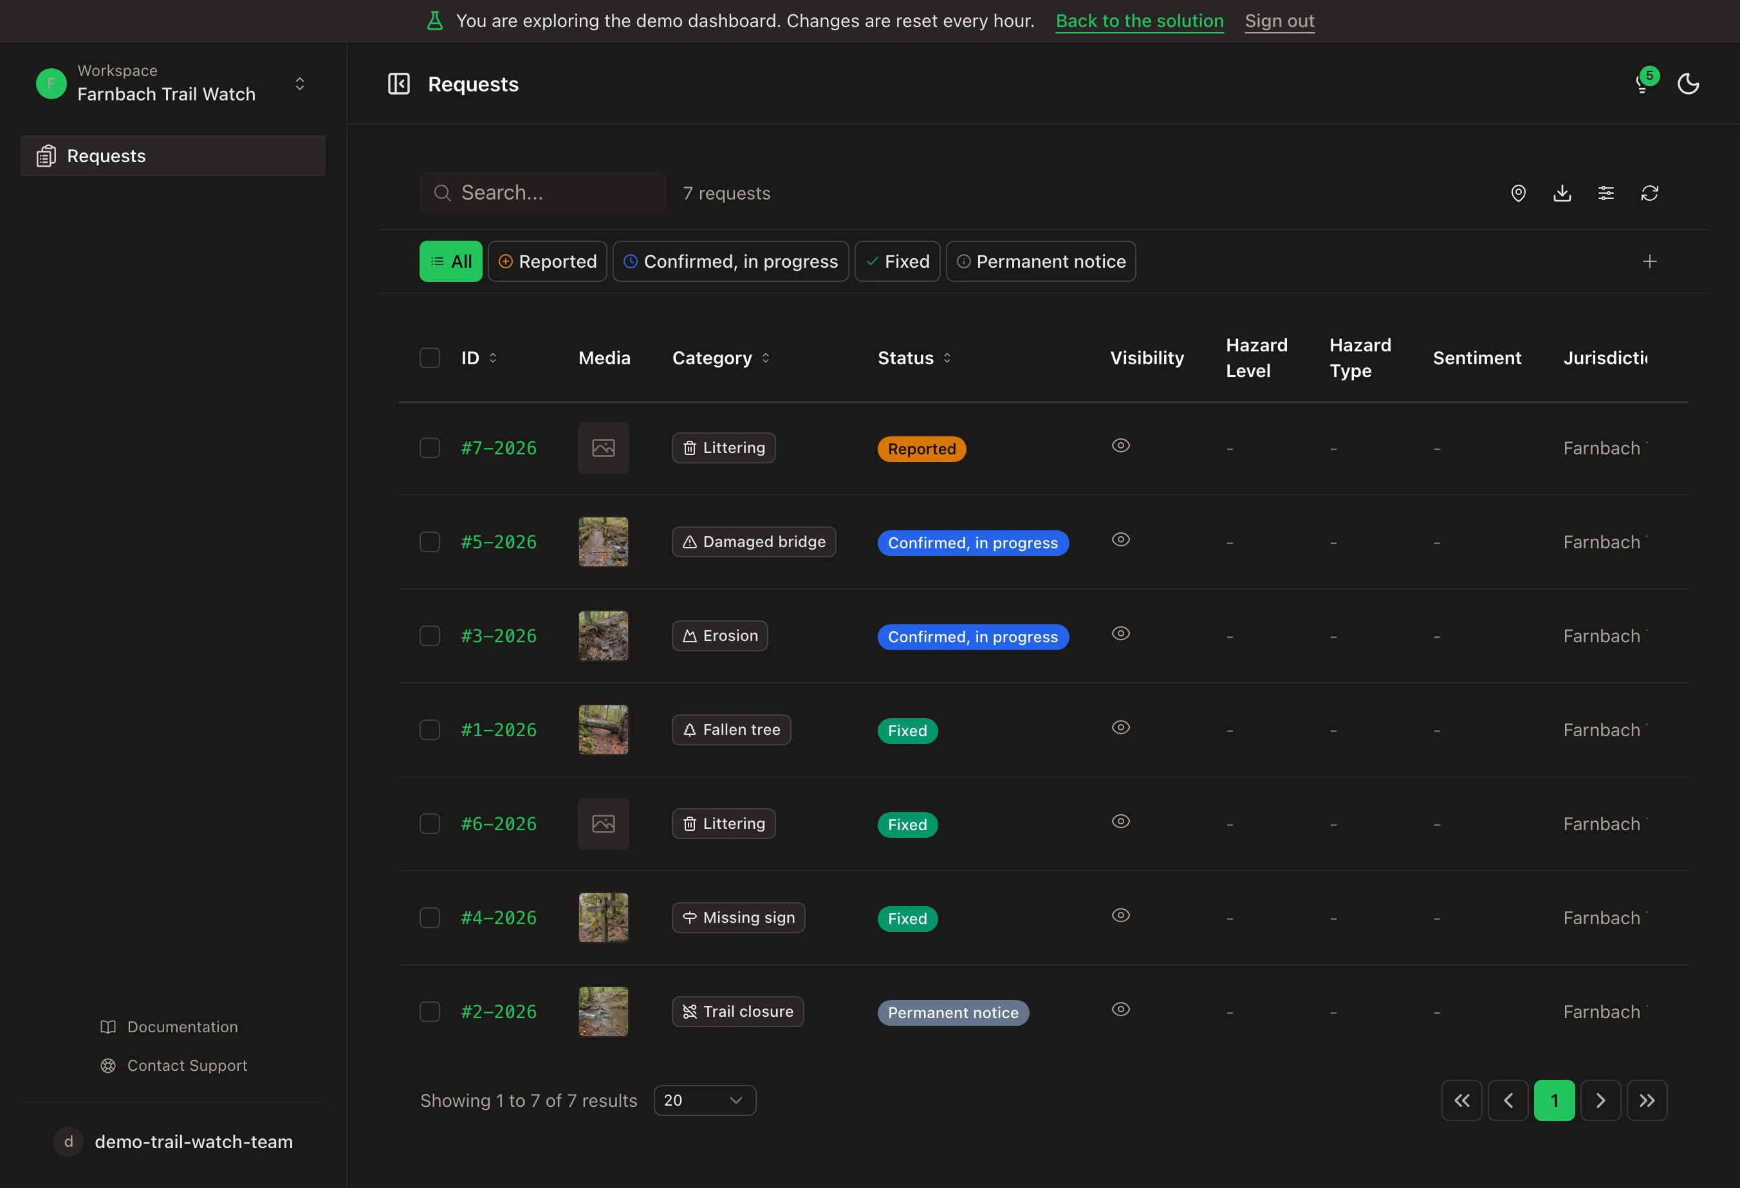Click the Fixed status badge of #4-2026

(x=907, y=918)
